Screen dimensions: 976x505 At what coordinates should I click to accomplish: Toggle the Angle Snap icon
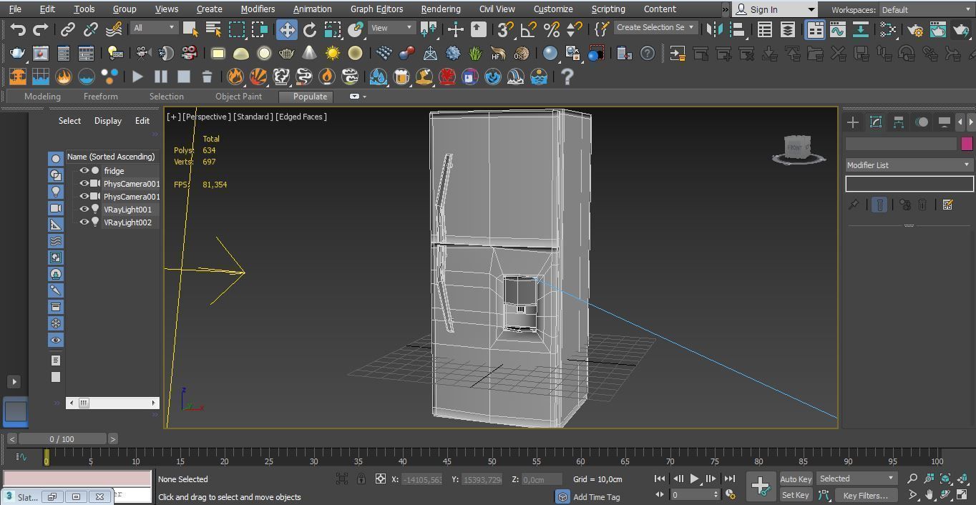(528, 29)
